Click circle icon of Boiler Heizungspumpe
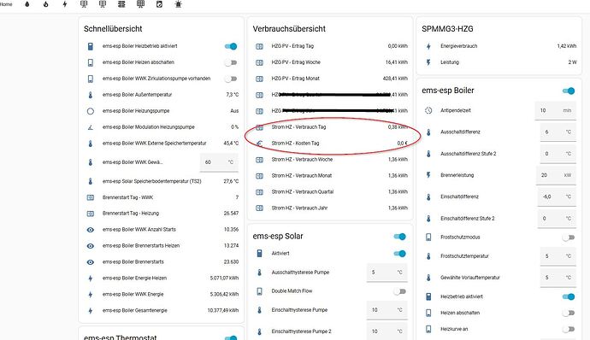 coord(91,111)
